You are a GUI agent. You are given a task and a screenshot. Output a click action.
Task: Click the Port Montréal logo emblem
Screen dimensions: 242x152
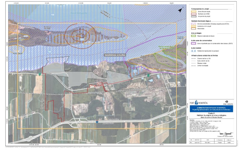[196, 103]
